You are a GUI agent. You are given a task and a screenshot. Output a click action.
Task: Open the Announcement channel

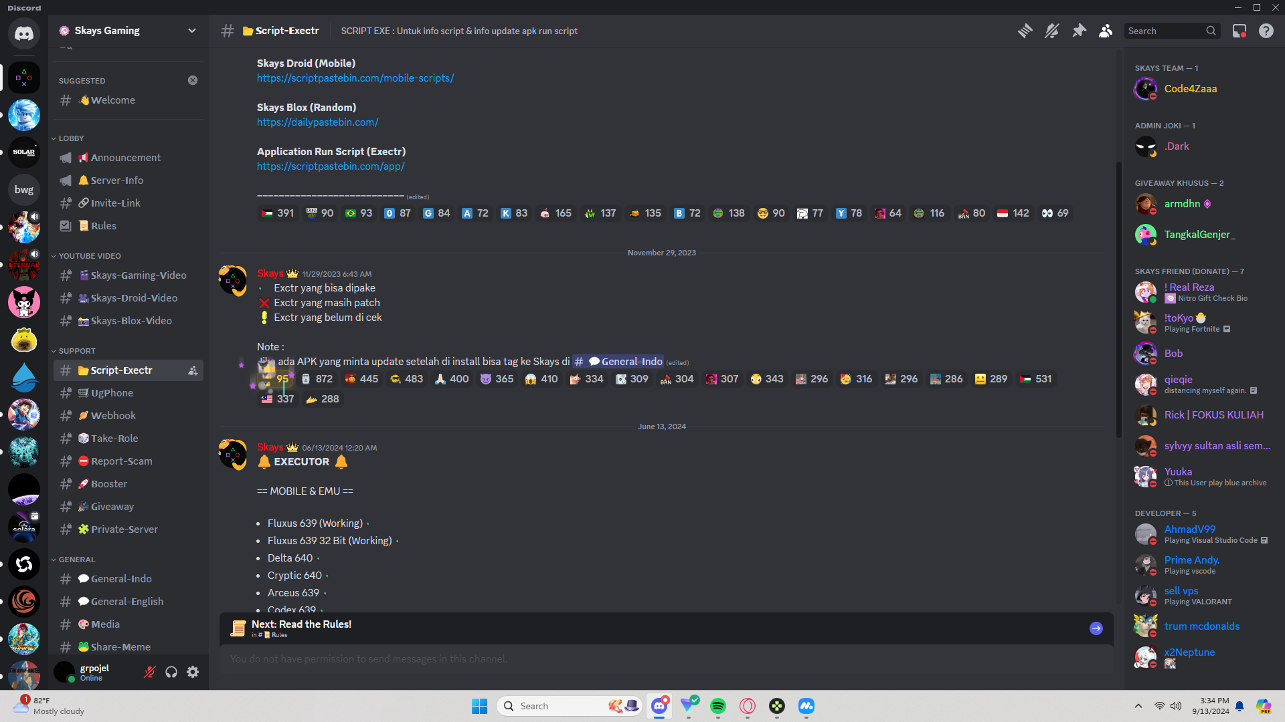128,158
